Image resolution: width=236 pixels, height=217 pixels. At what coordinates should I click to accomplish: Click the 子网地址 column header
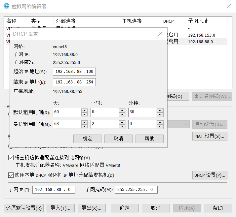tap(206, 21)
